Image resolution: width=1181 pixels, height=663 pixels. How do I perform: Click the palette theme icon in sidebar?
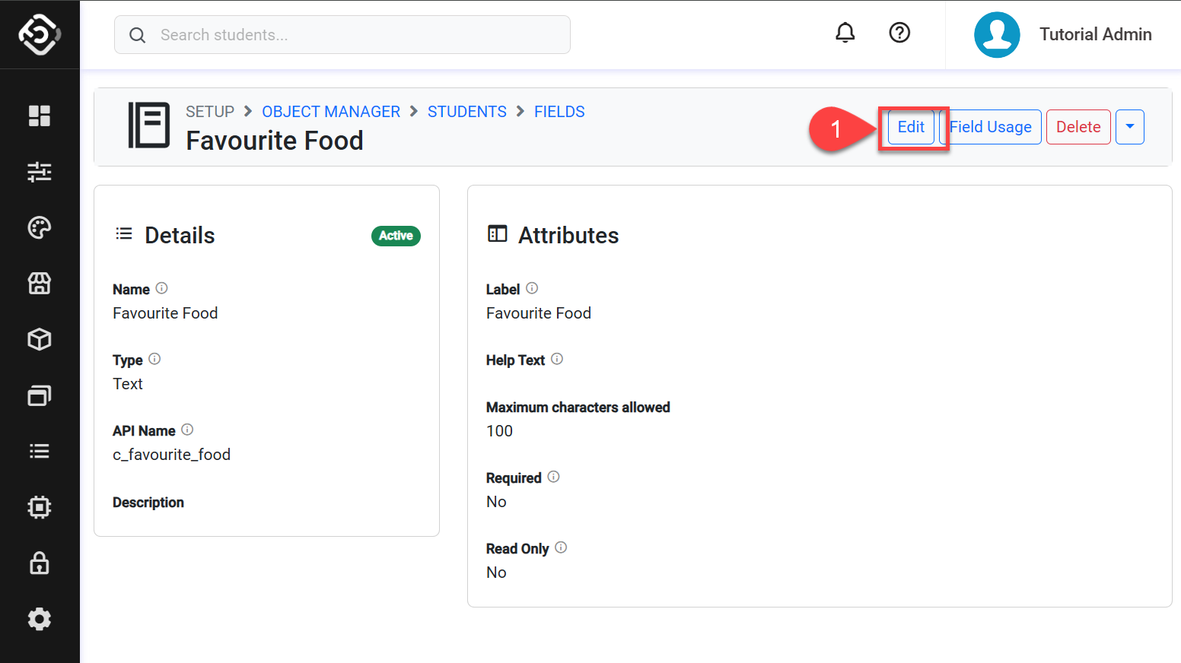(x=40, y=227)
